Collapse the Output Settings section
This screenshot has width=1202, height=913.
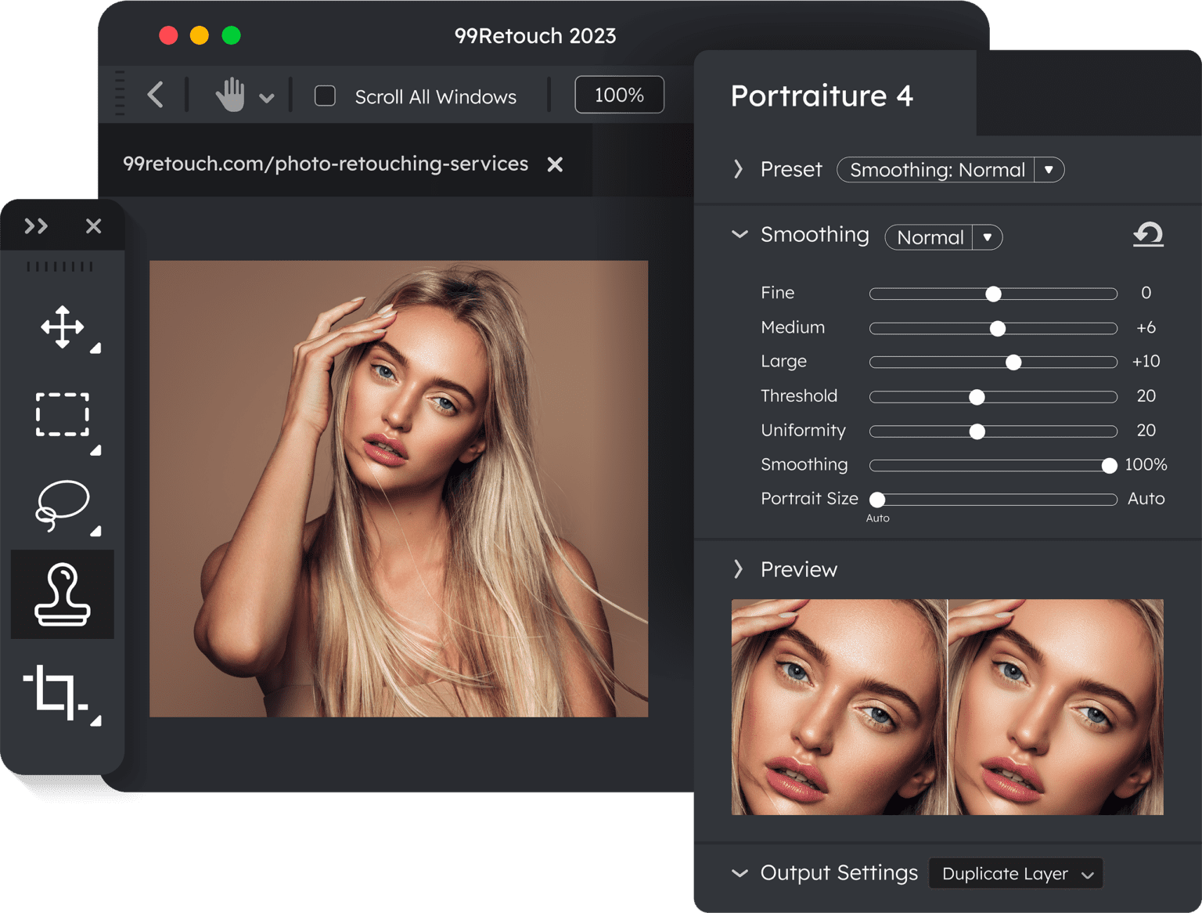pos(740,873)
